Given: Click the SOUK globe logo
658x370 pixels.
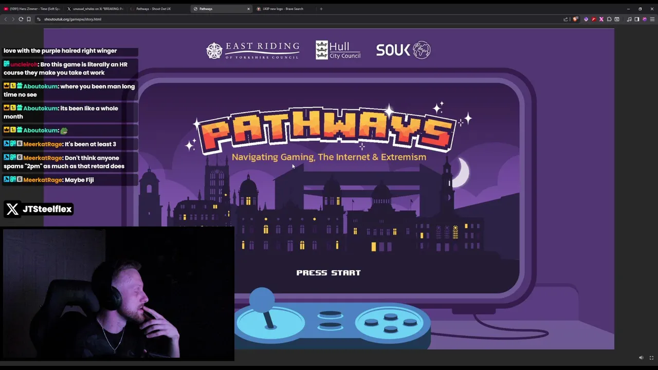Looking at the screenshot, I should (x=403, y=50).
